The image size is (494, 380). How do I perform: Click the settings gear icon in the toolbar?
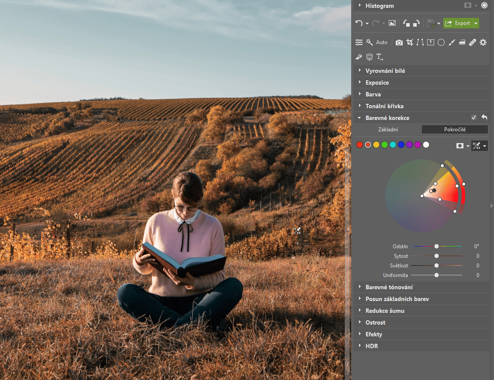tap(483, 42)
